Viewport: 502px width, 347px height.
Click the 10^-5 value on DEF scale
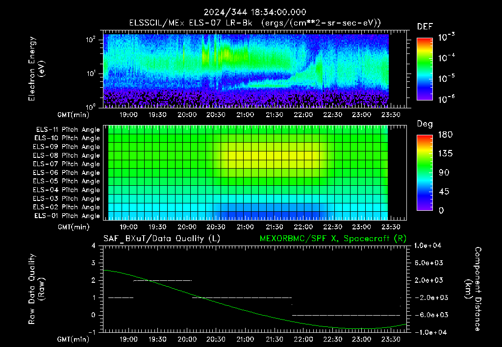(446, 78)
